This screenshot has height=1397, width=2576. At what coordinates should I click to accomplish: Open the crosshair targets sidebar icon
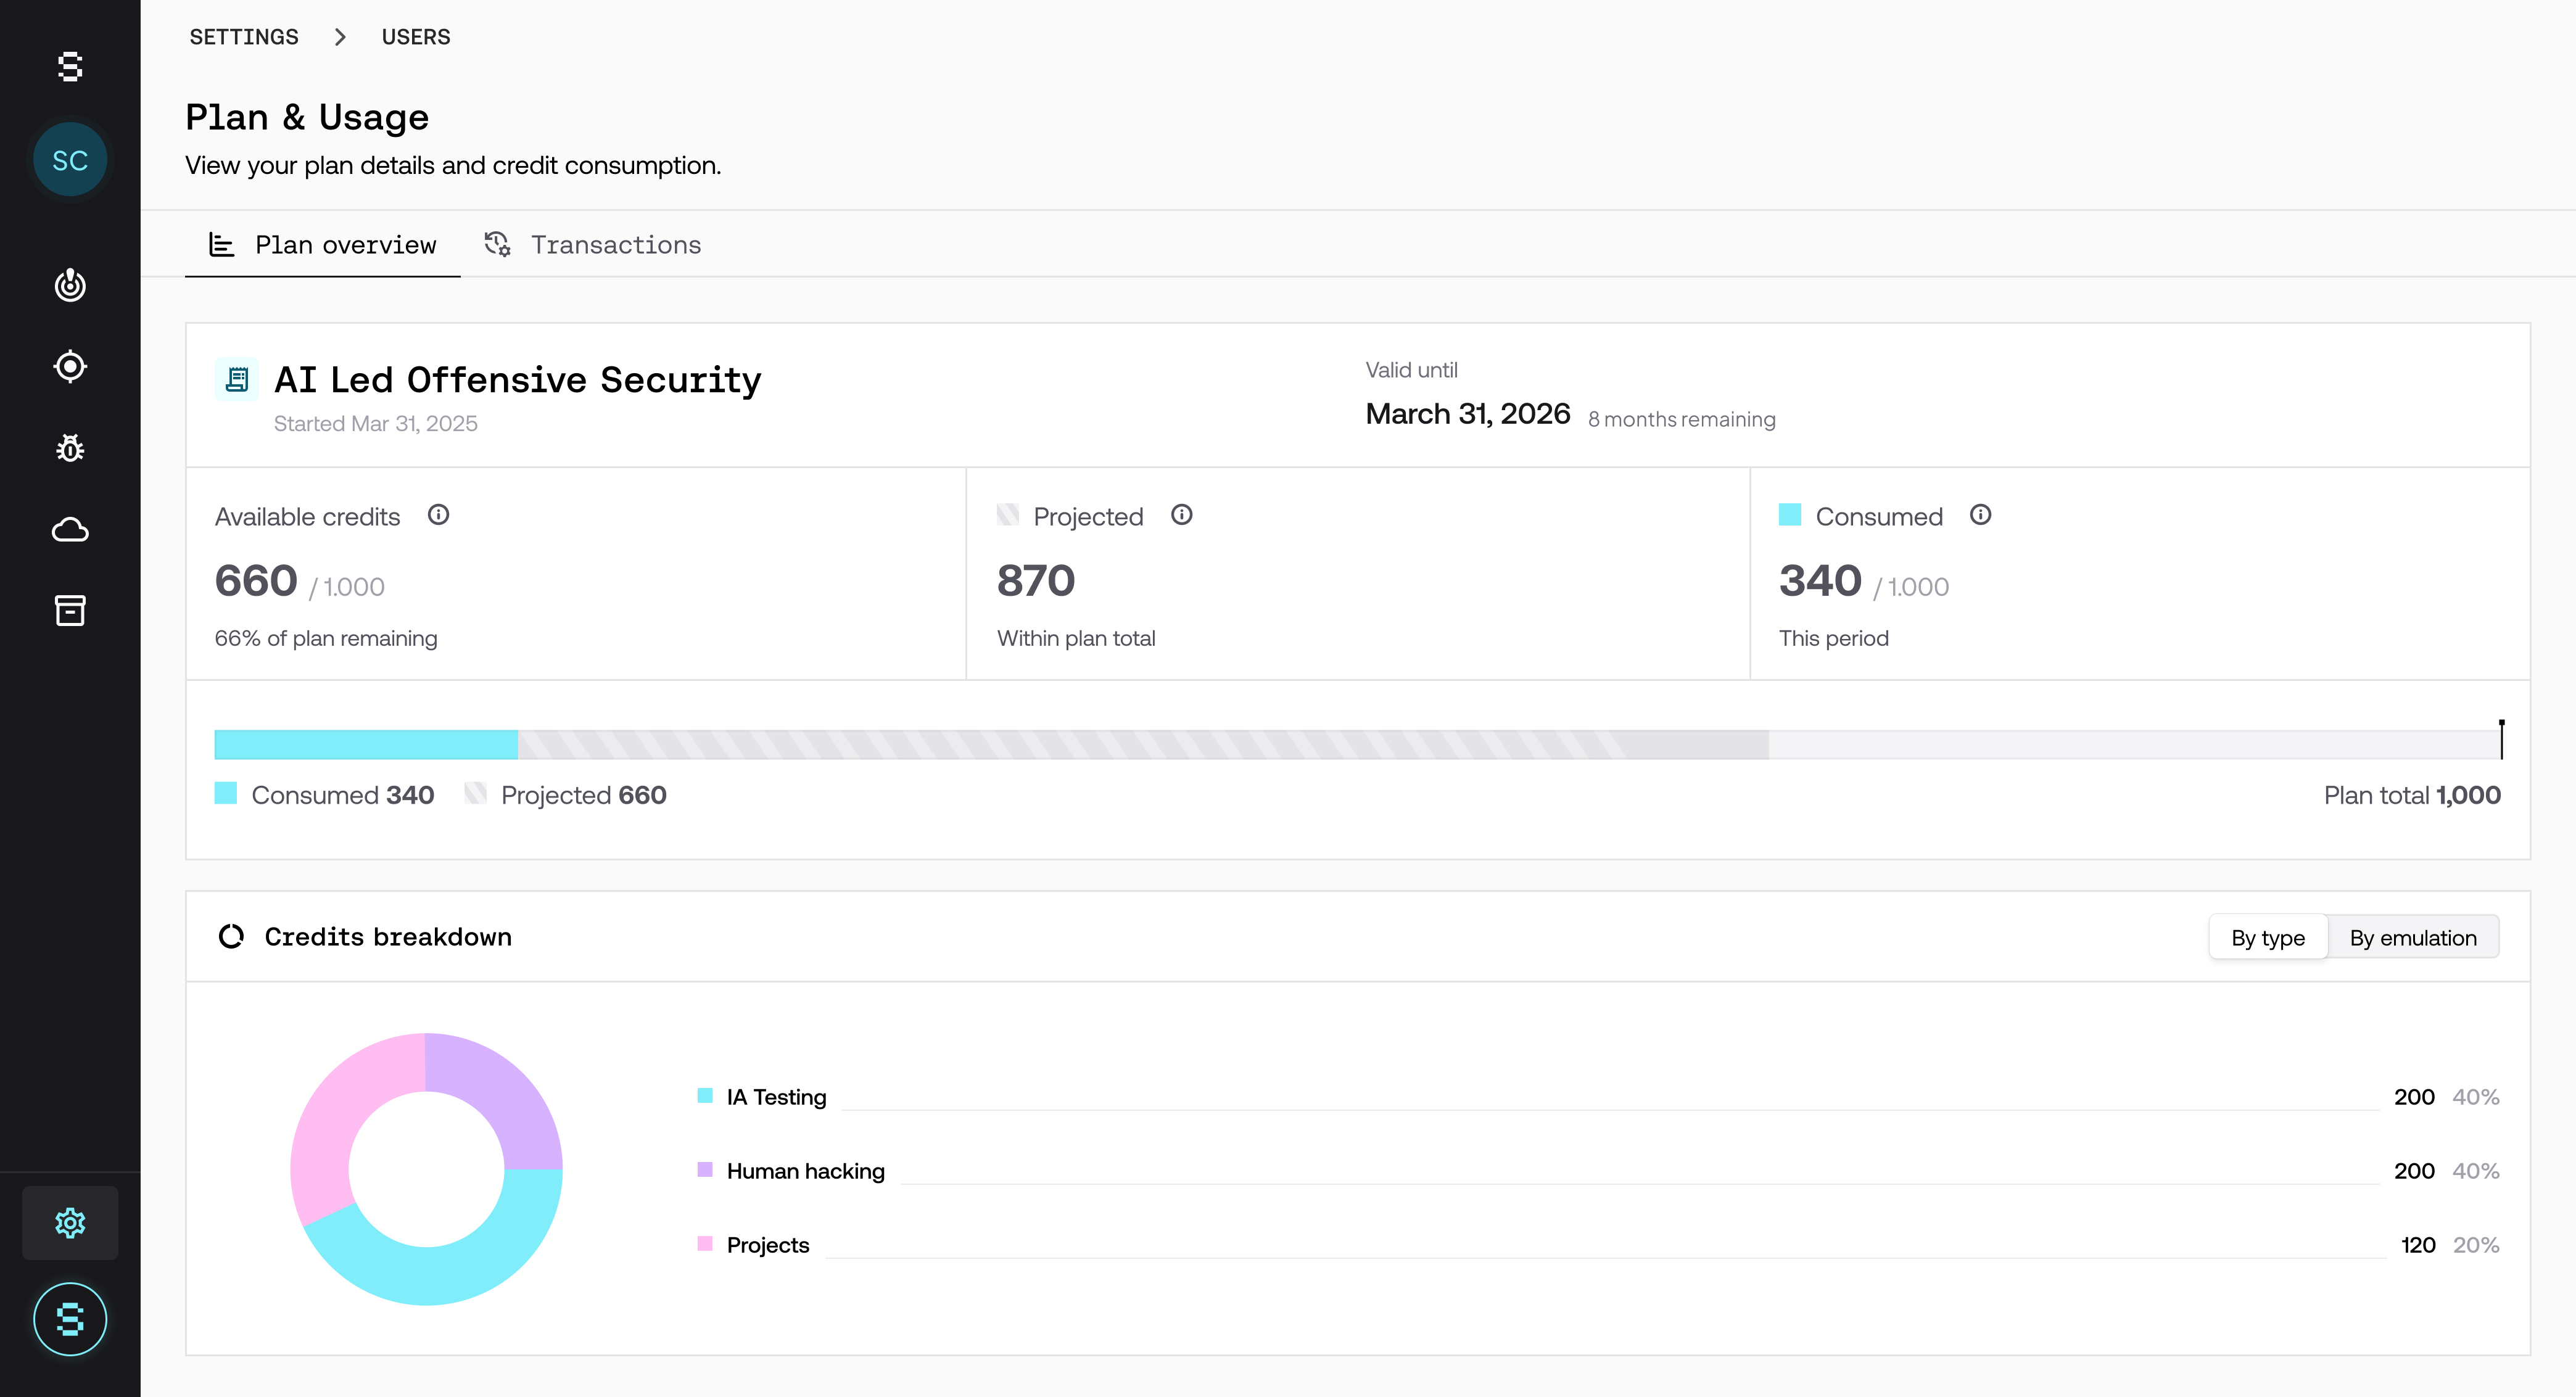point(70,366)
